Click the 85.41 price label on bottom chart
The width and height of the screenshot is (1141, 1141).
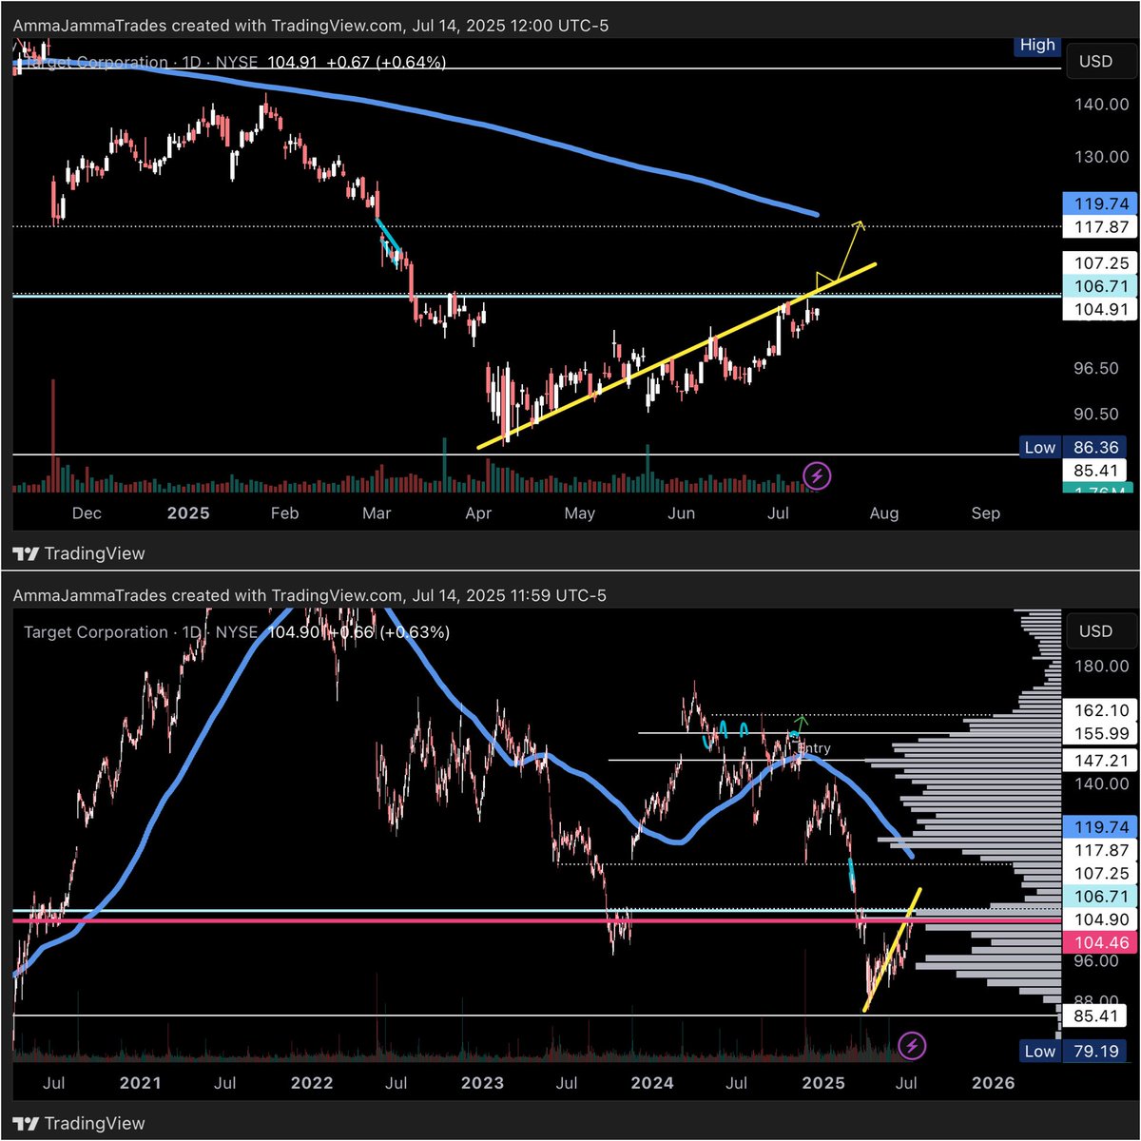(1094, 1016)
